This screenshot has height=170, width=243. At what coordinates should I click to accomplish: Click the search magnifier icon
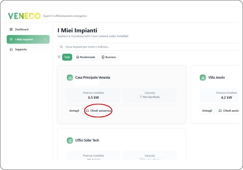[x=62, y=47]
